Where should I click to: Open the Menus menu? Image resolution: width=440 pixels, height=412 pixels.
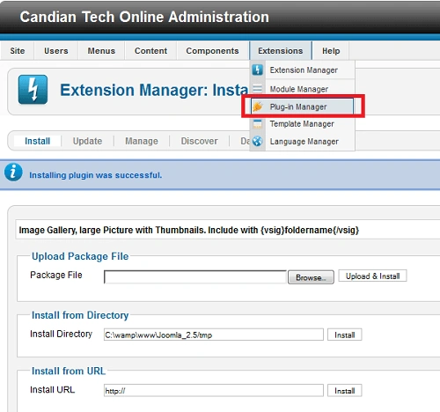tap(101, 51)
